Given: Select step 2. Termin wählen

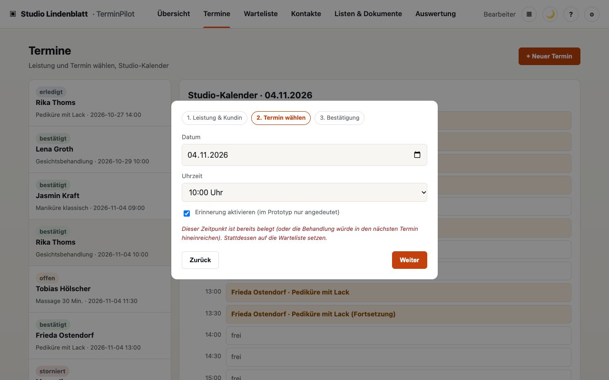Looking at the screenshot, I should [281, 118].
